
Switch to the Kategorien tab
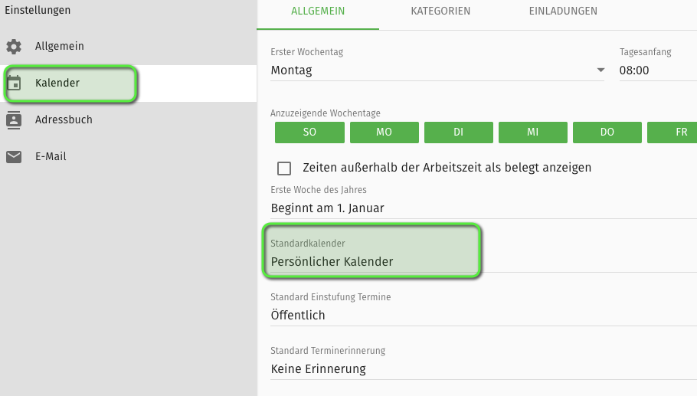pyautogui.click(x=440, y=11)
